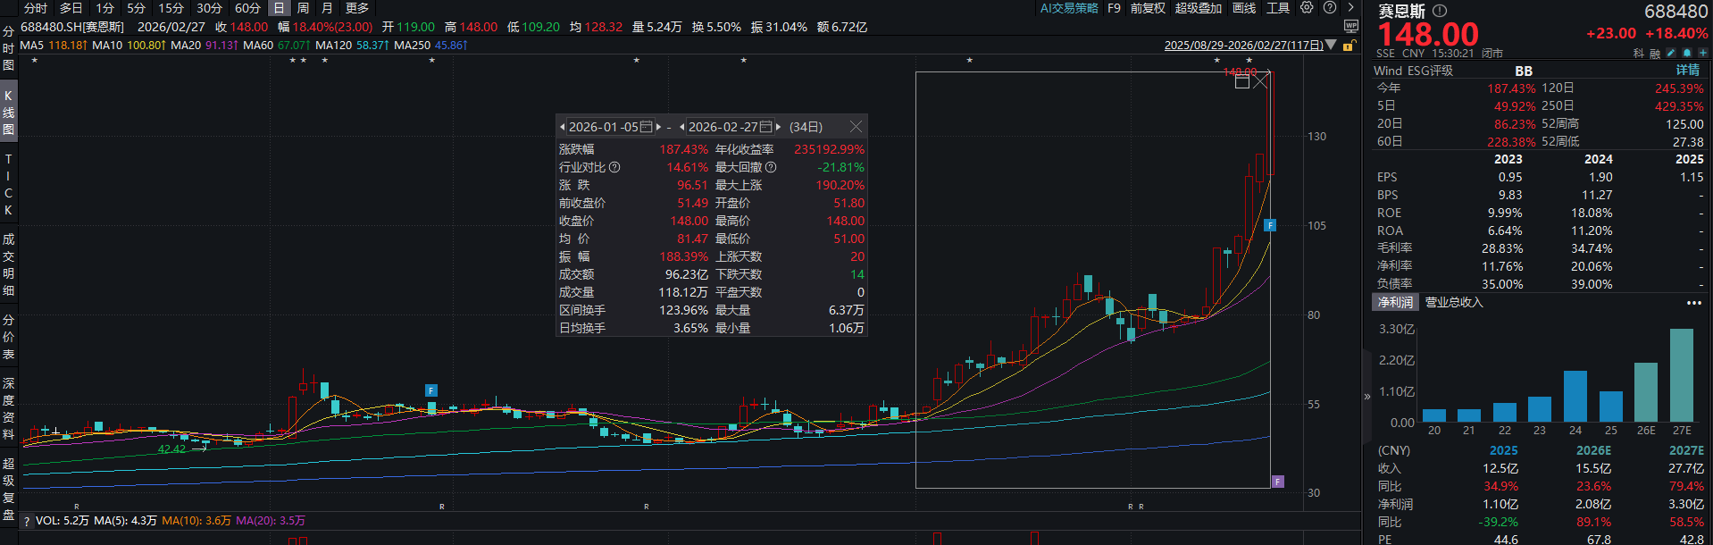Image resolution: width=1713 pixels, height=545 pixels.
Task: Click the blue F marker near price 105
Action: tap(1270, 225)
